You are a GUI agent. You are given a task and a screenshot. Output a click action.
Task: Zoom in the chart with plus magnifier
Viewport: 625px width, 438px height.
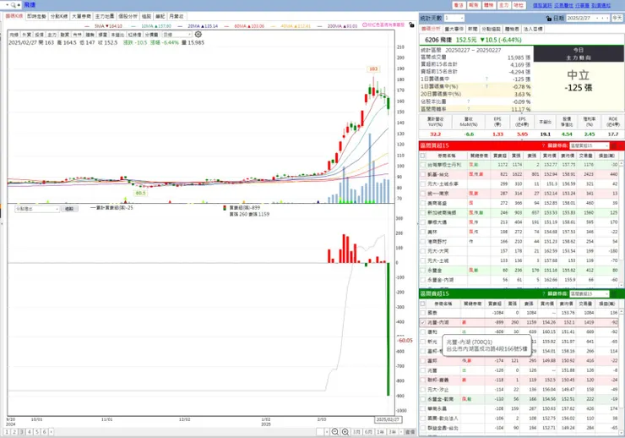point(345,431)
